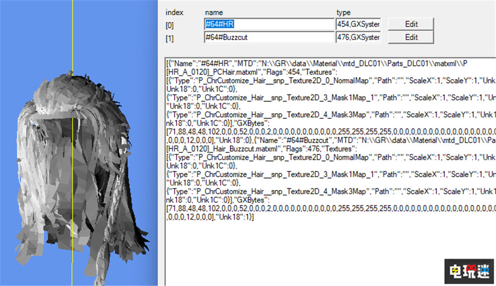Click the "type" column header label
This screenshot has width=496, height=286.
click(343, 12)
